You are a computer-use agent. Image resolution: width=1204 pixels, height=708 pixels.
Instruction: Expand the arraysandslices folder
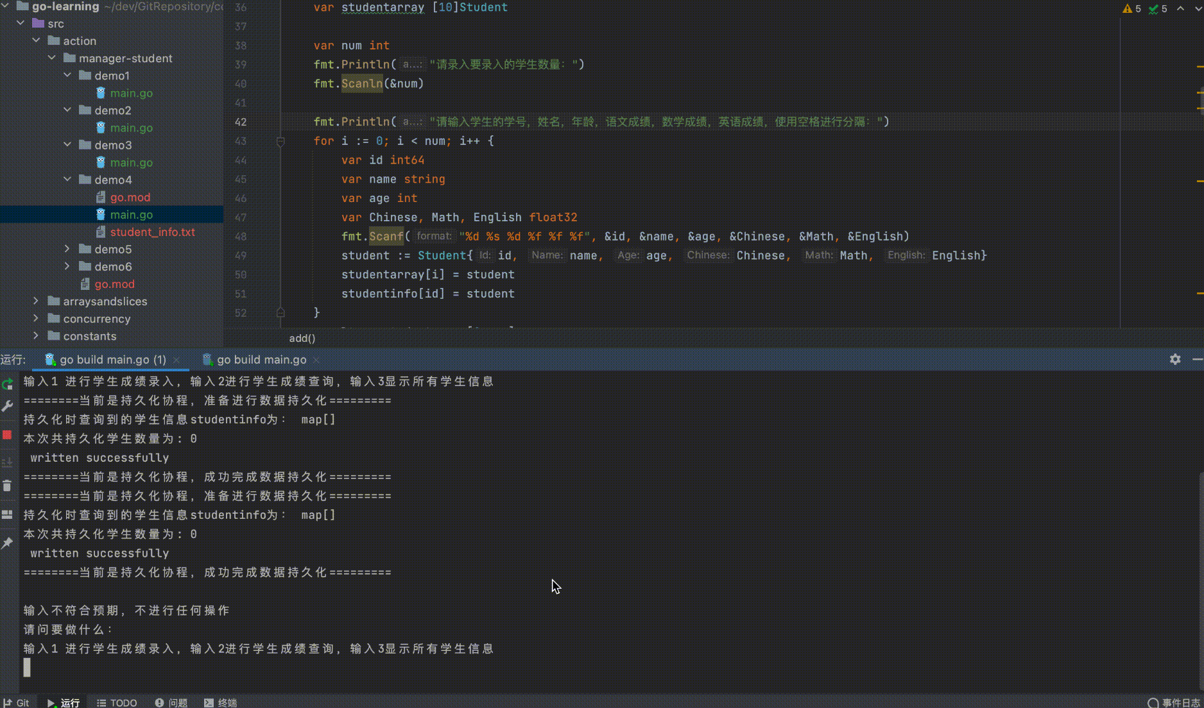[x=36, y=300]
